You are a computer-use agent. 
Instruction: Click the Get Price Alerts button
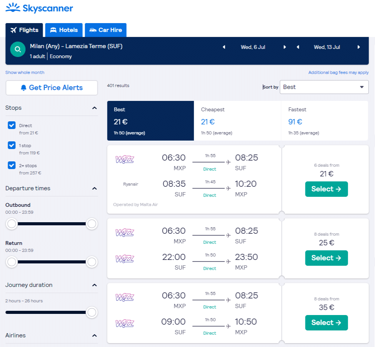point(52,88)
